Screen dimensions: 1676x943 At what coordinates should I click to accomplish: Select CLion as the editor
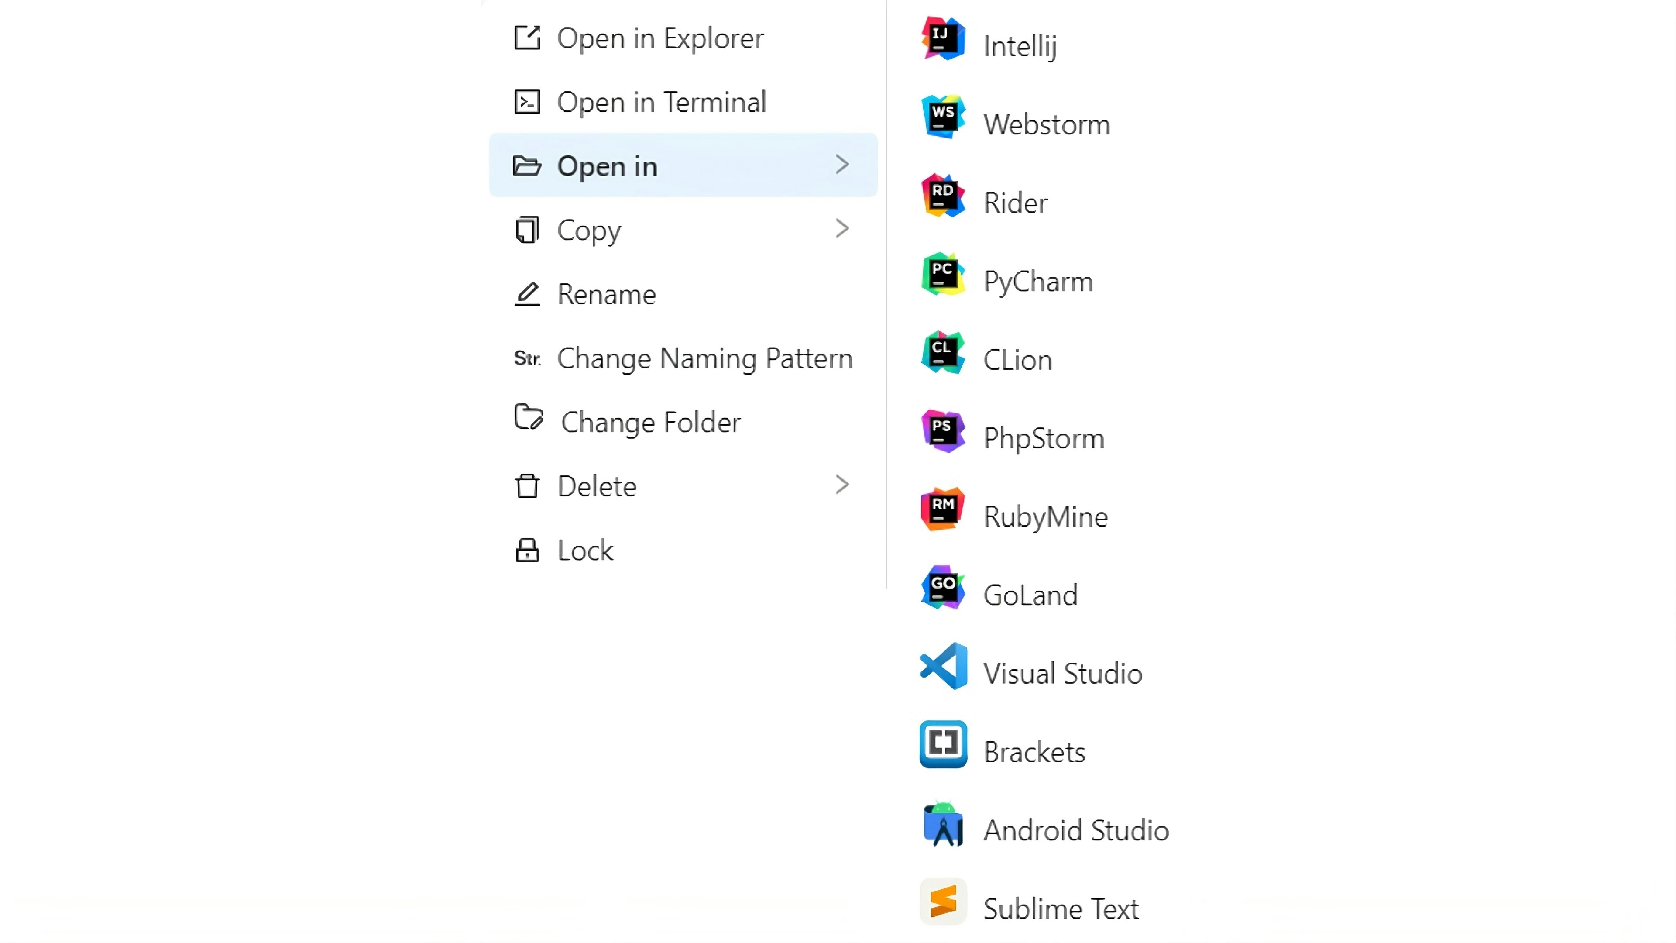[x=1017, y=359]
